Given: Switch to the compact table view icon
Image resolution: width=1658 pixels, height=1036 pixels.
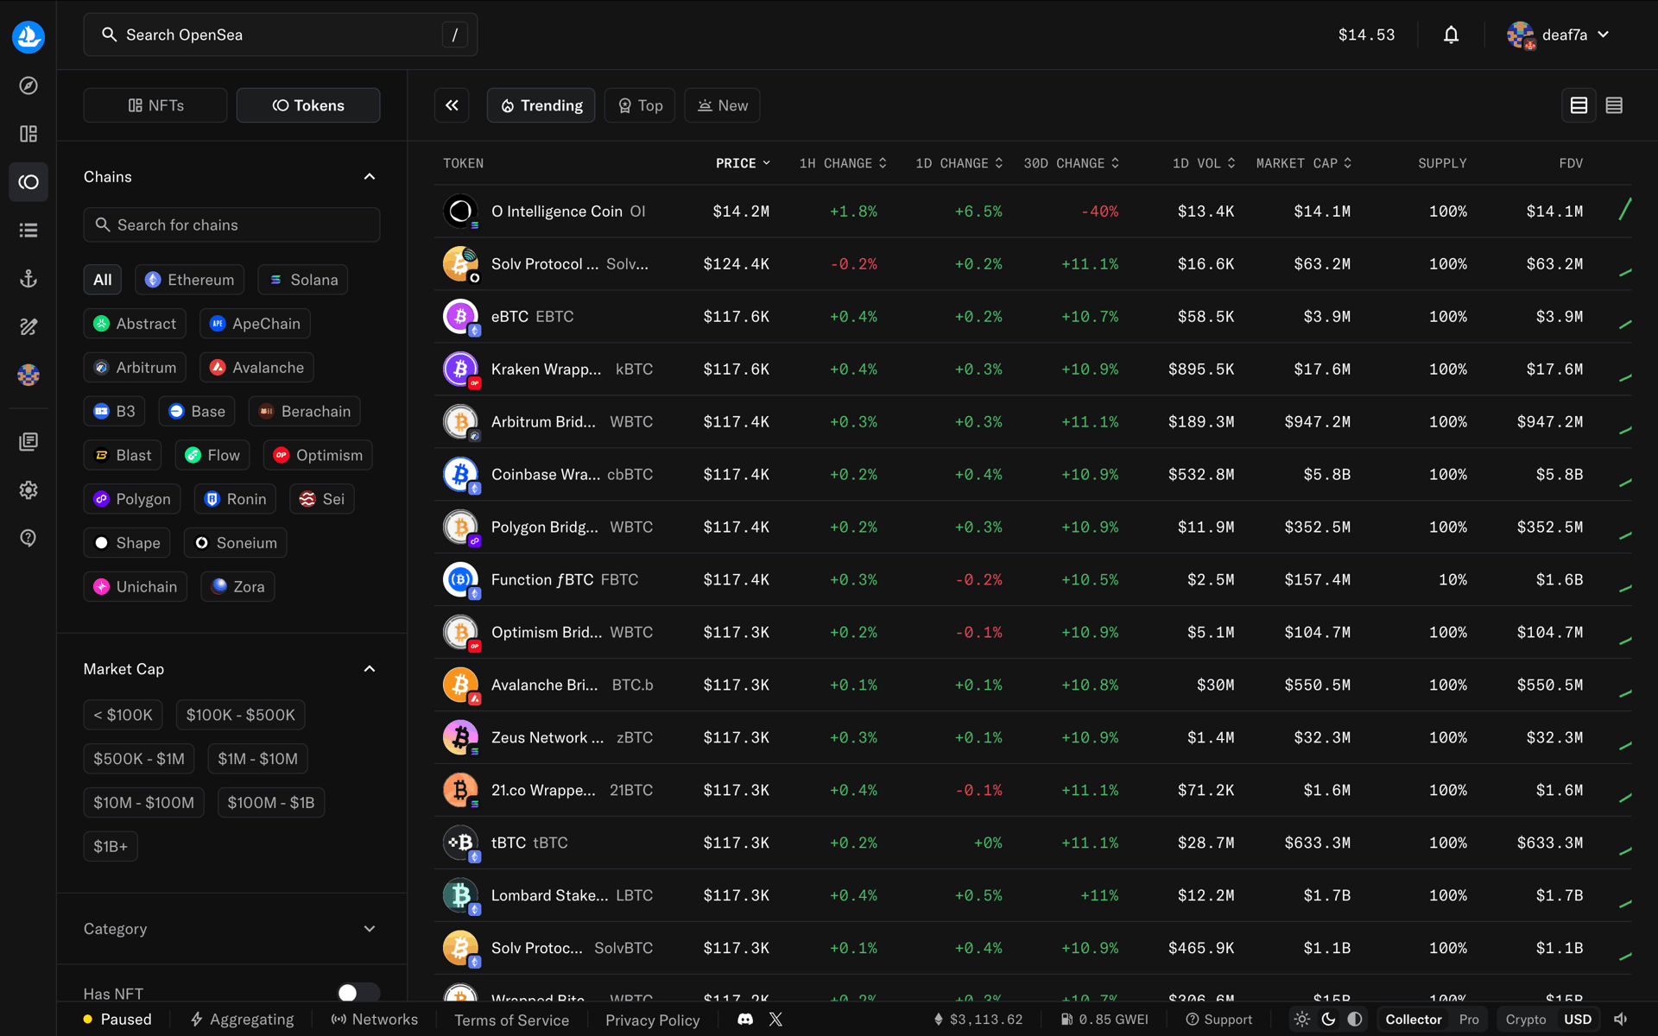Looking at the screenshot, I should [1614, 105].
